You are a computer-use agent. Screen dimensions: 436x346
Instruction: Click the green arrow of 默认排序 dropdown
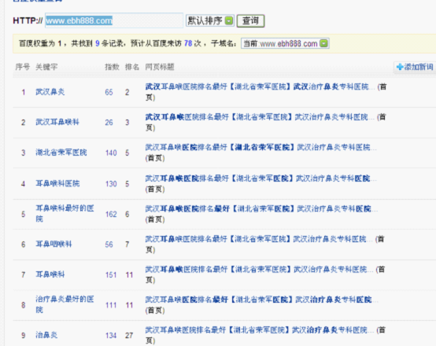229,21
